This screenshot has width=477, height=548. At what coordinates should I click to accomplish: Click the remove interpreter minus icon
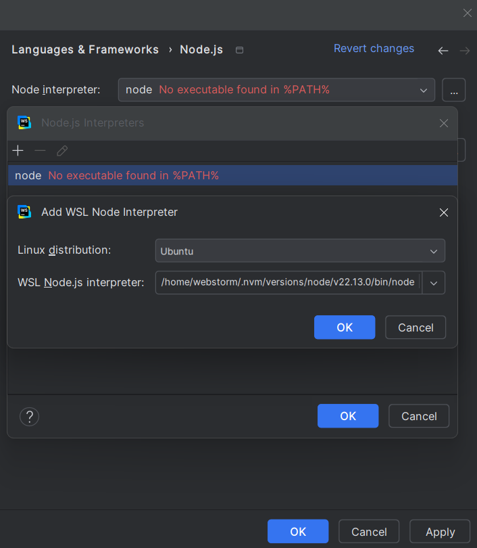tap(40, 150)
